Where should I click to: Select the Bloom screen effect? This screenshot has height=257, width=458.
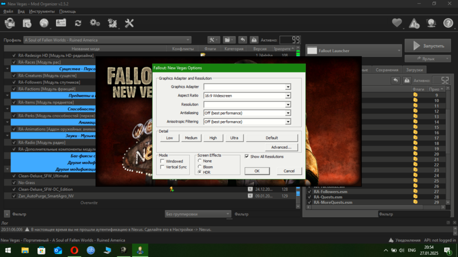pyautogui.click(x=200, y=167)
